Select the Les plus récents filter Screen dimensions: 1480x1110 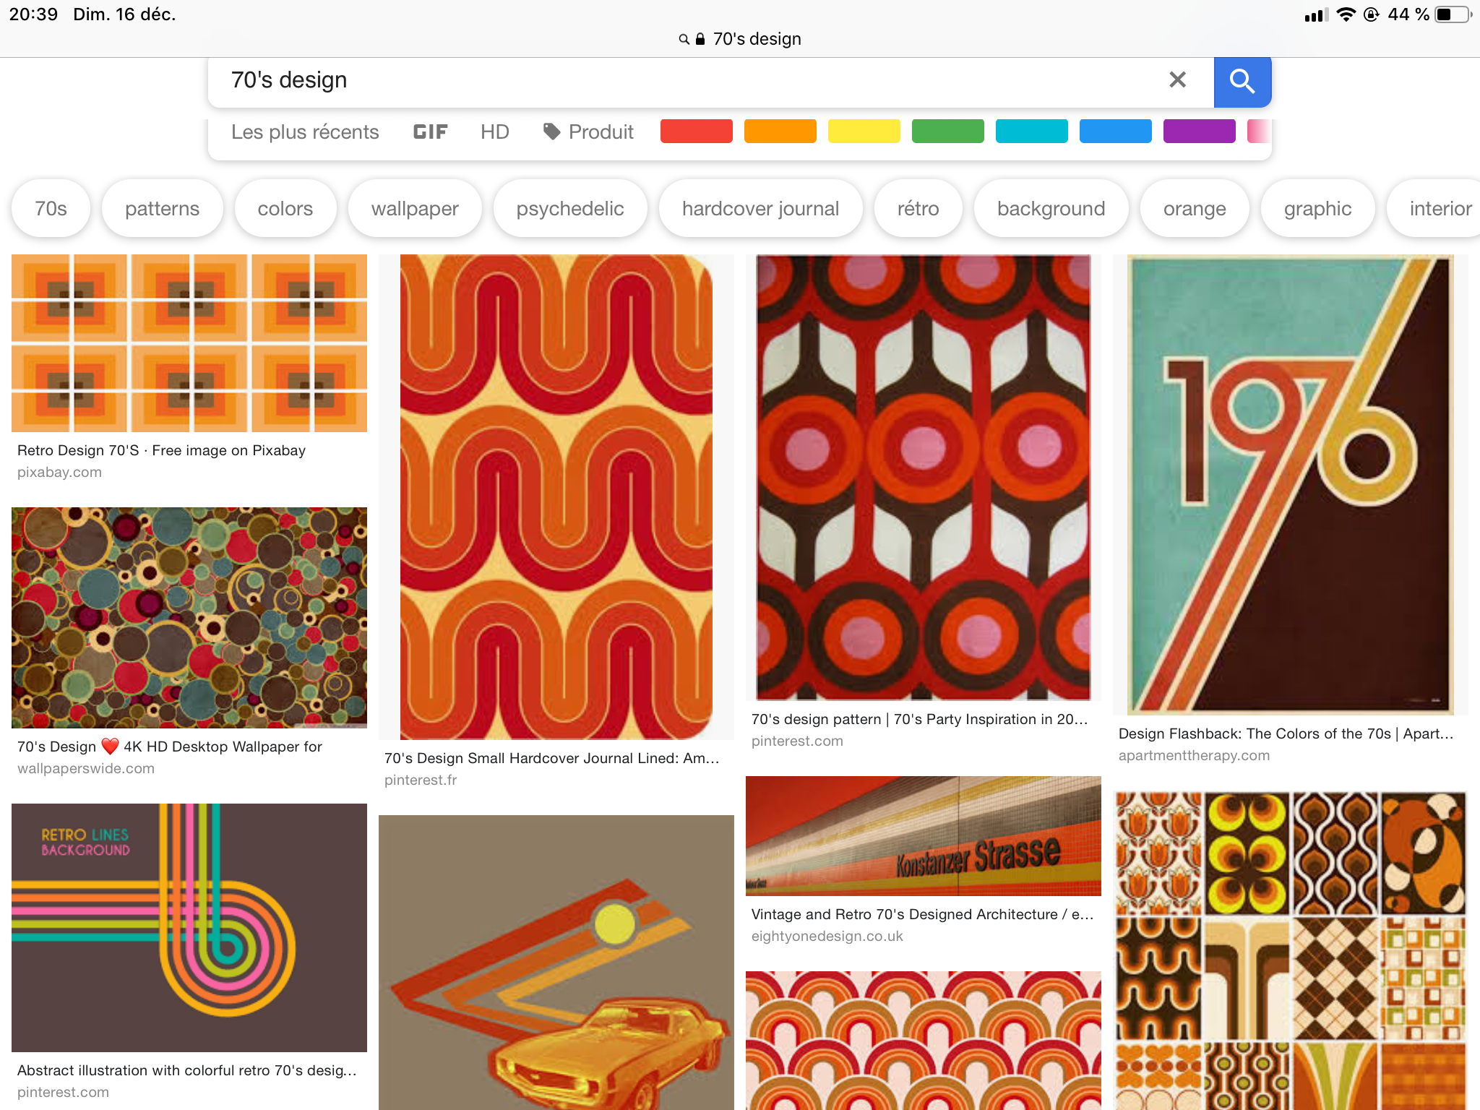click(304, 132)
